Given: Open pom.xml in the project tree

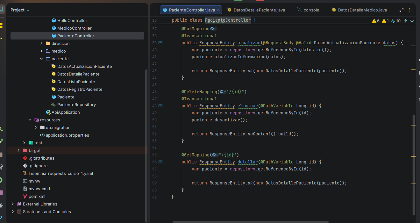Looking at the screenshot, I should [x=37, y=196].
